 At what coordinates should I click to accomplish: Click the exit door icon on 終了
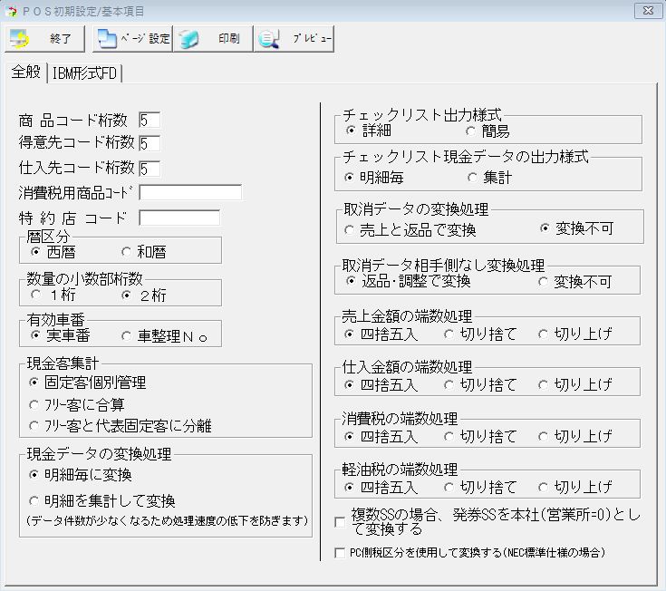point(19,39)
